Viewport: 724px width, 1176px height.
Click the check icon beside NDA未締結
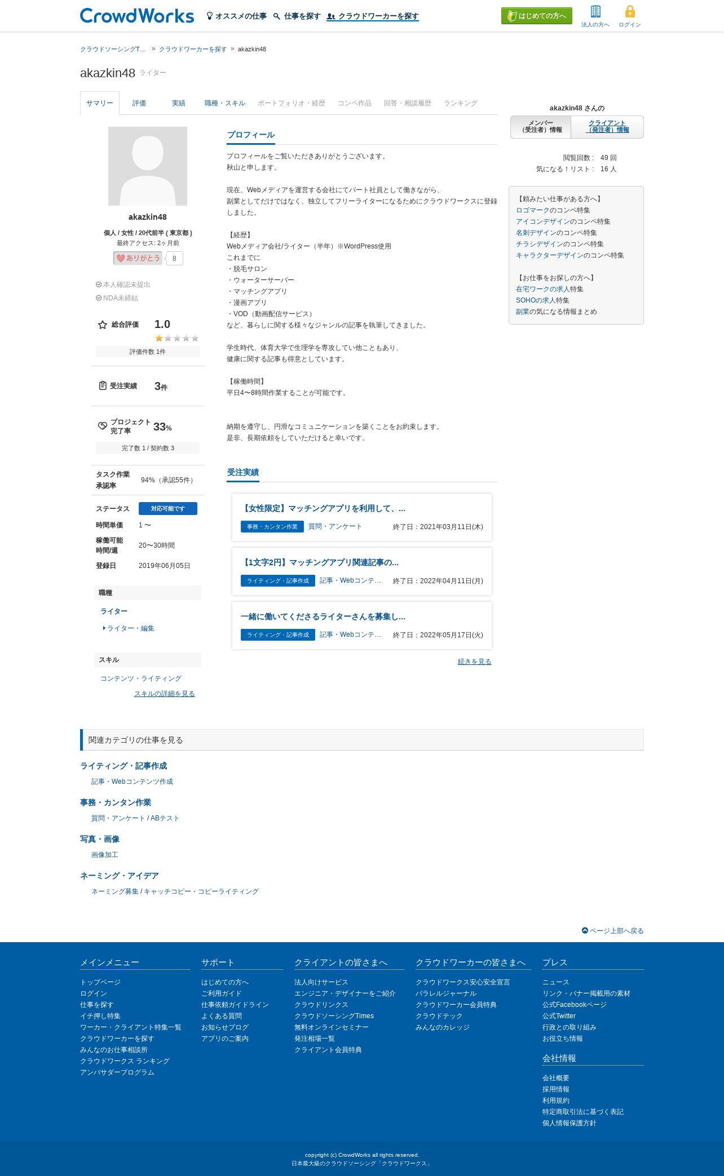coord(99,298)
